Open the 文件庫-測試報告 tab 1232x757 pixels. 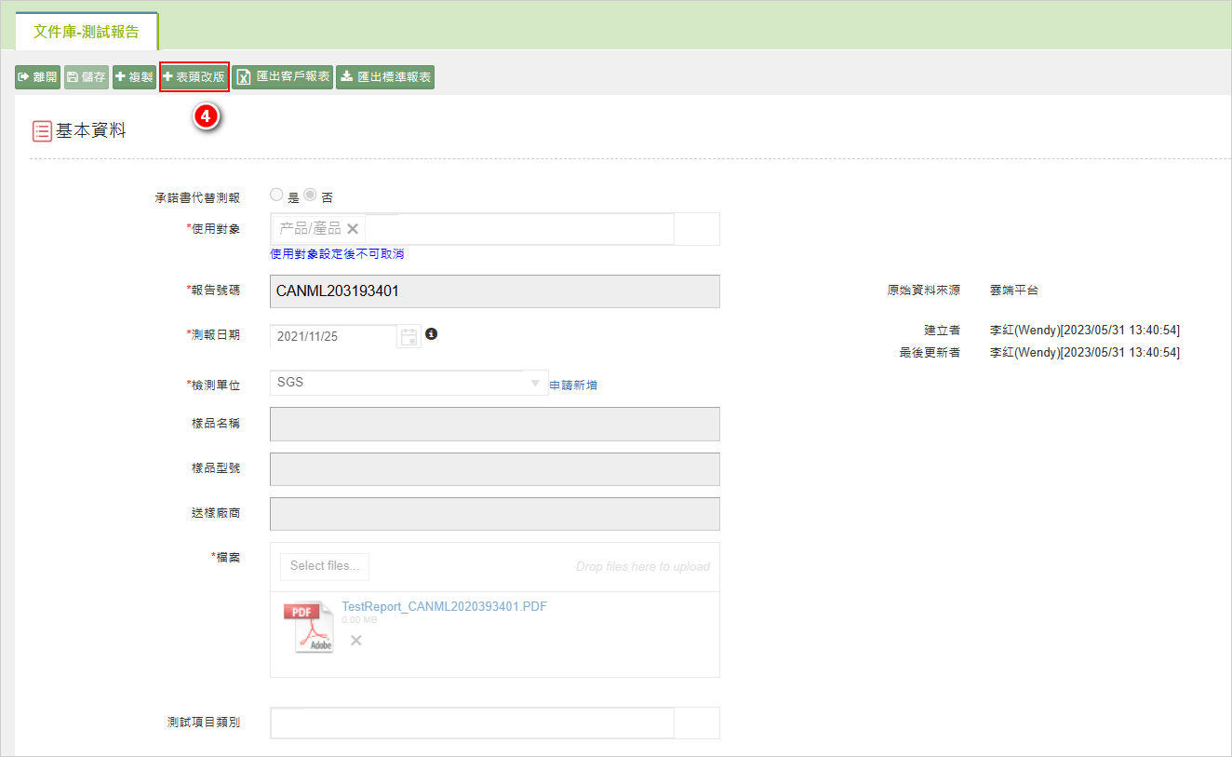[87, 32]
